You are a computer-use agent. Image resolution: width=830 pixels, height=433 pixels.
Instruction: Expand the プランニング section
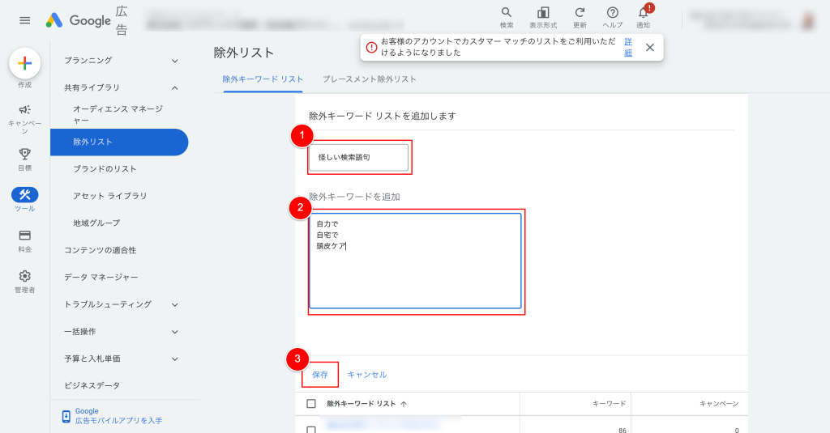[175, 61]
